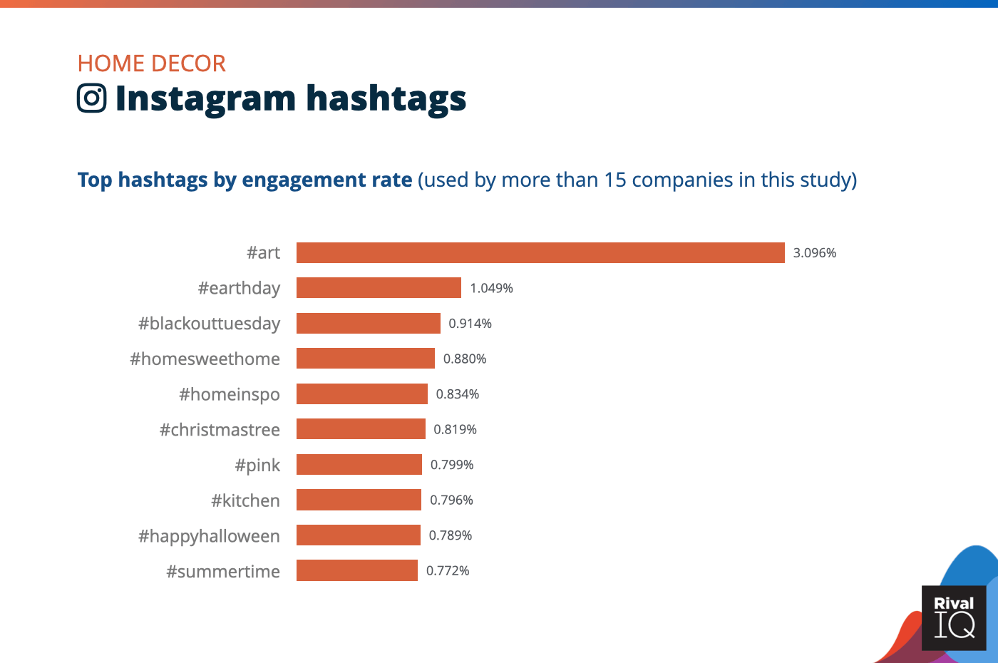Image resolution: width=998 pixels, height=663 pixels.
Task: Select the 0.819% value label
Action: (455, 430)
